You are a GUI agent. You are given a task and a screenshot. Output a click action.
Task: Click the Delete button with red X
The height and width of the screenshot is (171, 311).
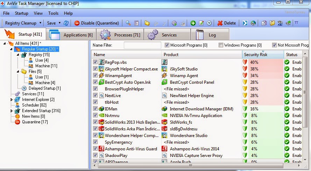click(x=227, y=23)
